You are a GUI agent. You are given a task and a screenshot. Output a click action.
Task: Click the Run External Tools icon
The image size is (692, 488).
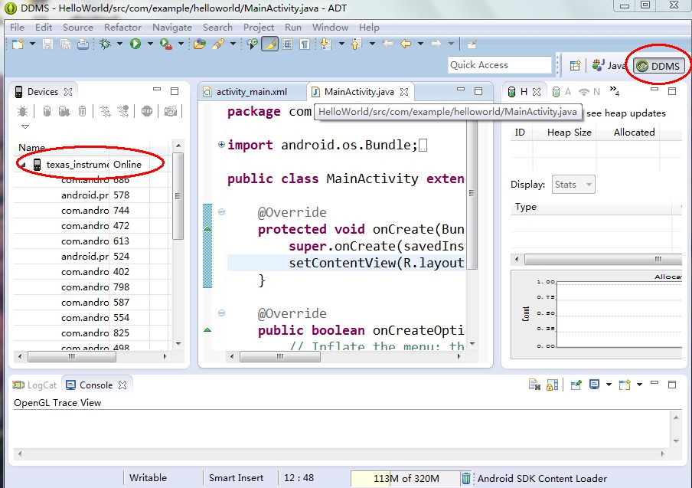(x=166, y=44)
